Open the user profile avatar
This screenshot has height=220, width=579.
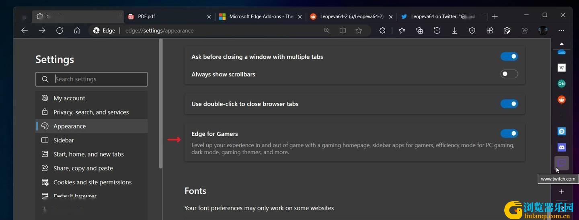(543, 31)
